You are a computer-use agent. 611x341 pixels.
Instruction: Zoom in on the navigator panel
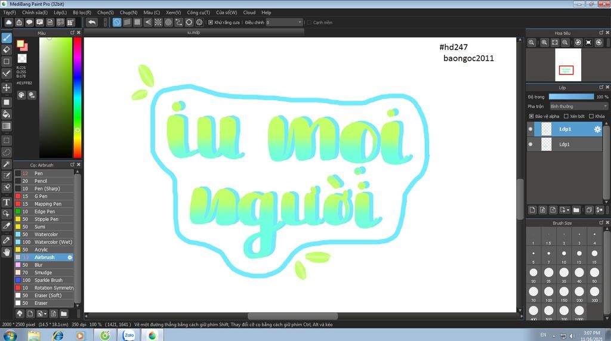point(544,42)
